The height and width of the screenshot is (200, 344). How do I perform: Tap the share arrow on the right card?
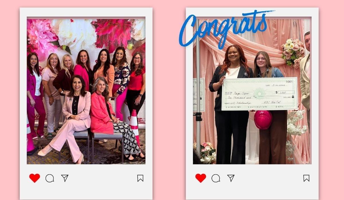[231, 178]
